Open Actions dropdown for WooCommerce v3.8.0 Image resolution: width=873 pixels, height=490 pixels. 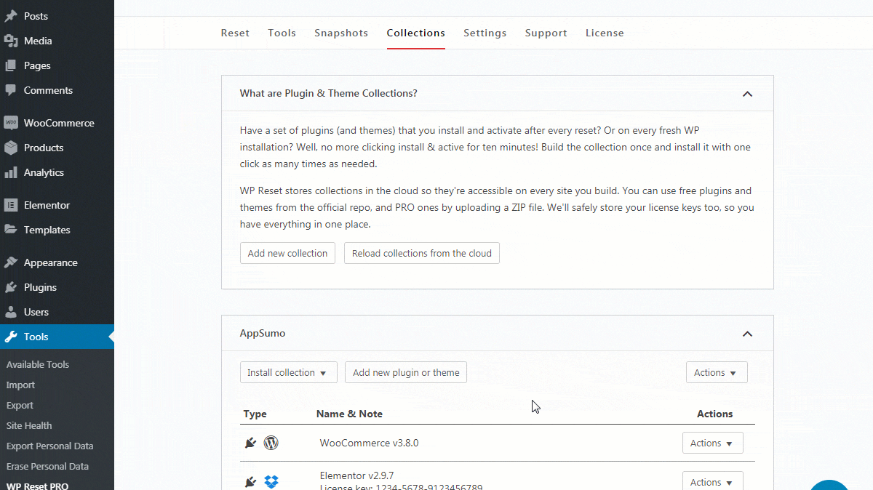712,443
